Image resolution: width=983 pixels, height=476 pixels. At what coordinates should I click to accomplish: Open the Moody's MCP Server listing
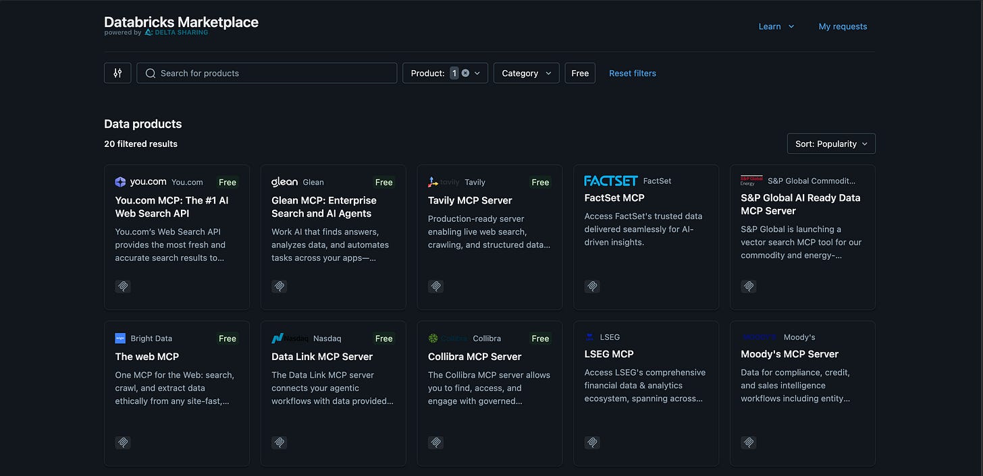click(x=789, y=354)
